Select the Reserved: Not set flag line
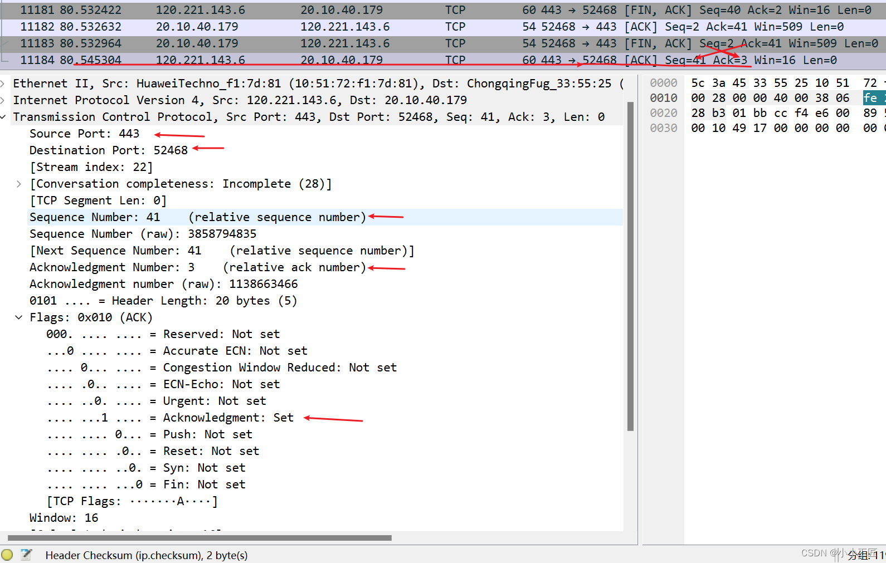Viewport: 886px width, 563px height. pyautogui.click(x=163, y=334)
